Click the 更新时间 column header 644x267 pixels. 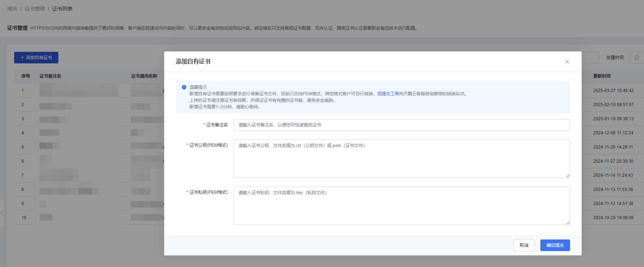pos(602,76)
